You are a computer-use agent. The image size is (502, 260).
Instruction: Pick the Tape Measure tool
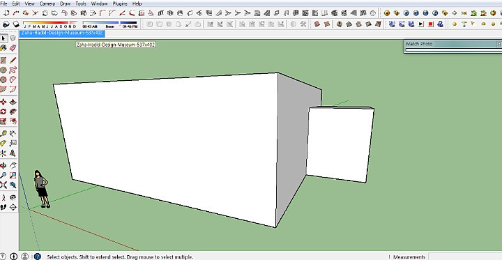(x=3, y=134)
